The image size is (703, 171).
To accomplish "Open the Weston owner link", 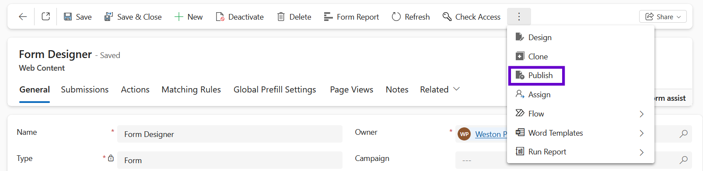I will click(491, 134).
